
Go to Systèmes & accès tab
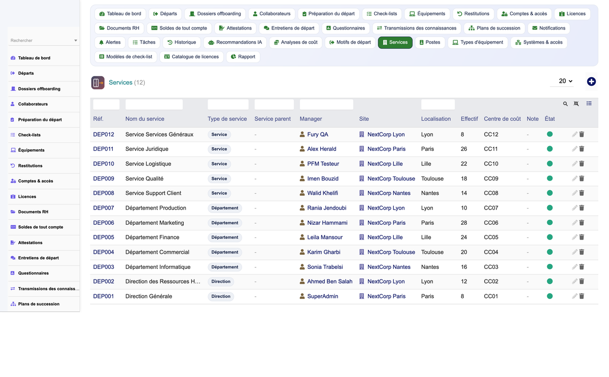(538, 42)
